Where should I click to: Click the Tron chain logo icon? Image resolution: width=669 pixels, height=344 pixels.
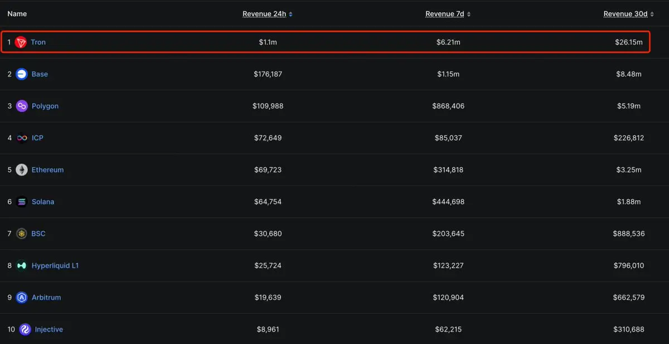[x=21, y=42]
